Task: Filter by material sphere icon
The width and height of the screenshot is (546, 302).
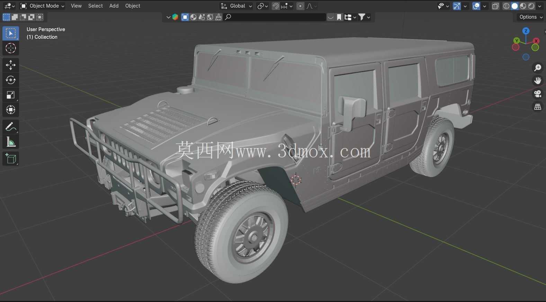Action: 194,17
